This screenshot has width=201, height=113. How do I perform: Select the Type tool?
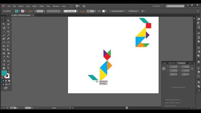pos(8,28)
